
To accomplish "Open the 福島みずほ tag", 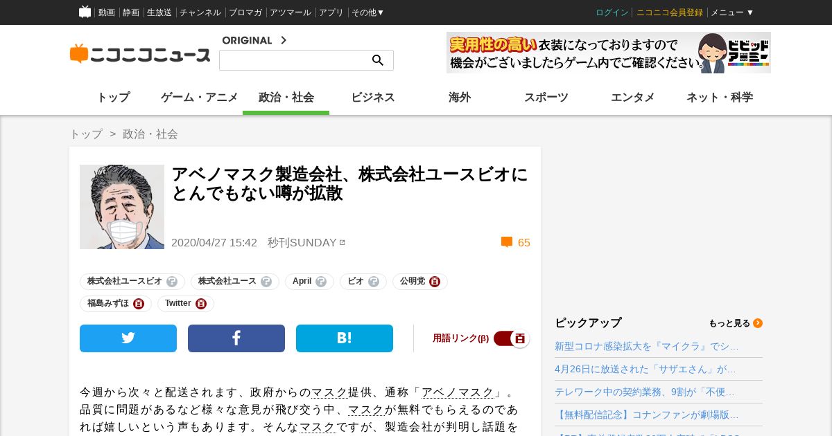I will tap(108, 304).
